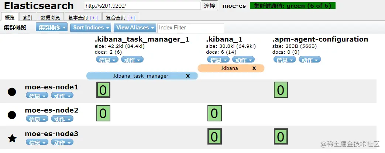Switch to the 复合查询 tab
This screenshot has height=153, width=385.
[x=116, y=17]
